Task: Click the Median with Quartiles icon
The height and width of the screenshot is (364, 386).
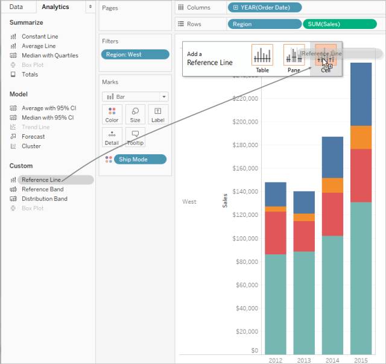Action: (x=13, y=55)
